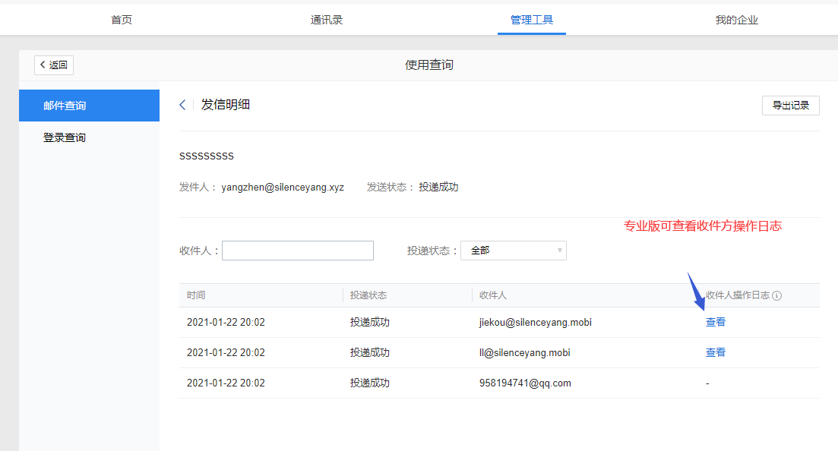Expand the 全部 delivery status dropdown
838x451 pixels.
(x=514, y=250)
